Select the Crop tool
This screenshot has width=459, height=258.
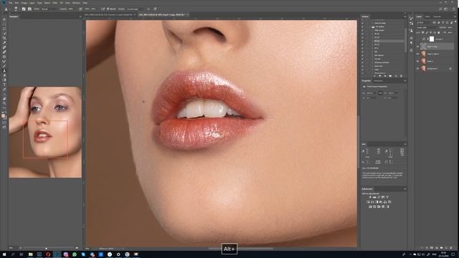coord(4,38)
